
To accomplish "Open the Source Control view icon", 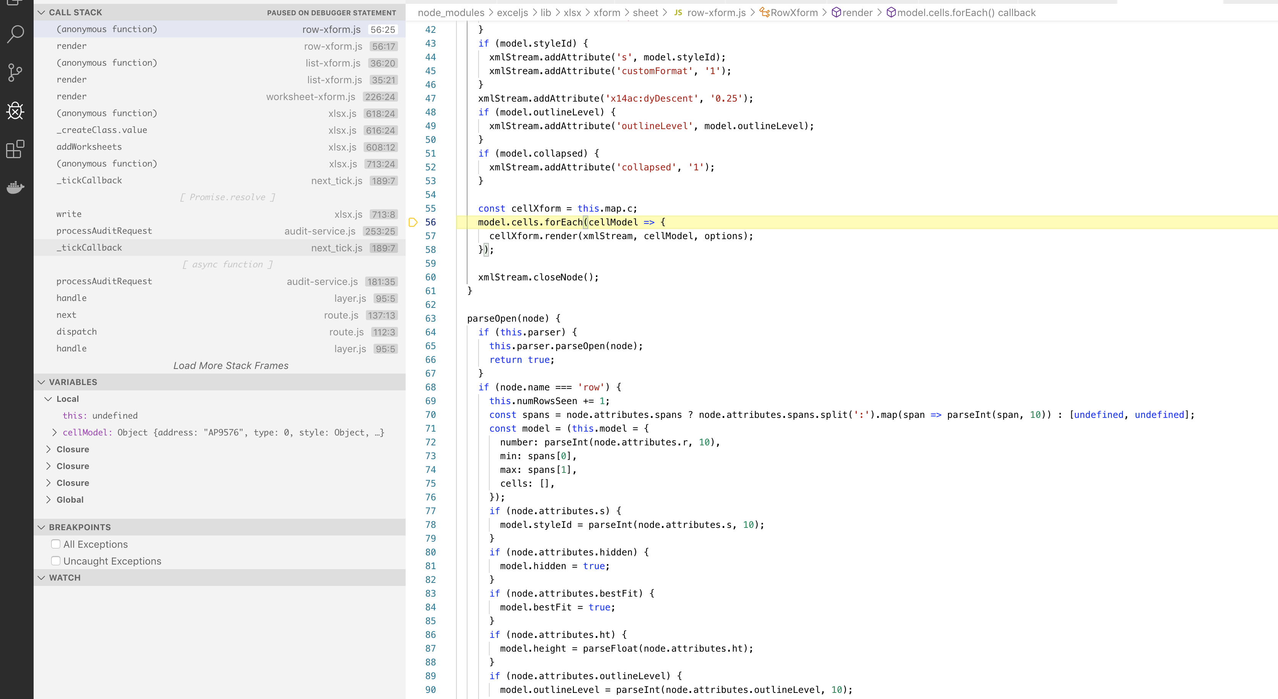I will click(16, 73).
